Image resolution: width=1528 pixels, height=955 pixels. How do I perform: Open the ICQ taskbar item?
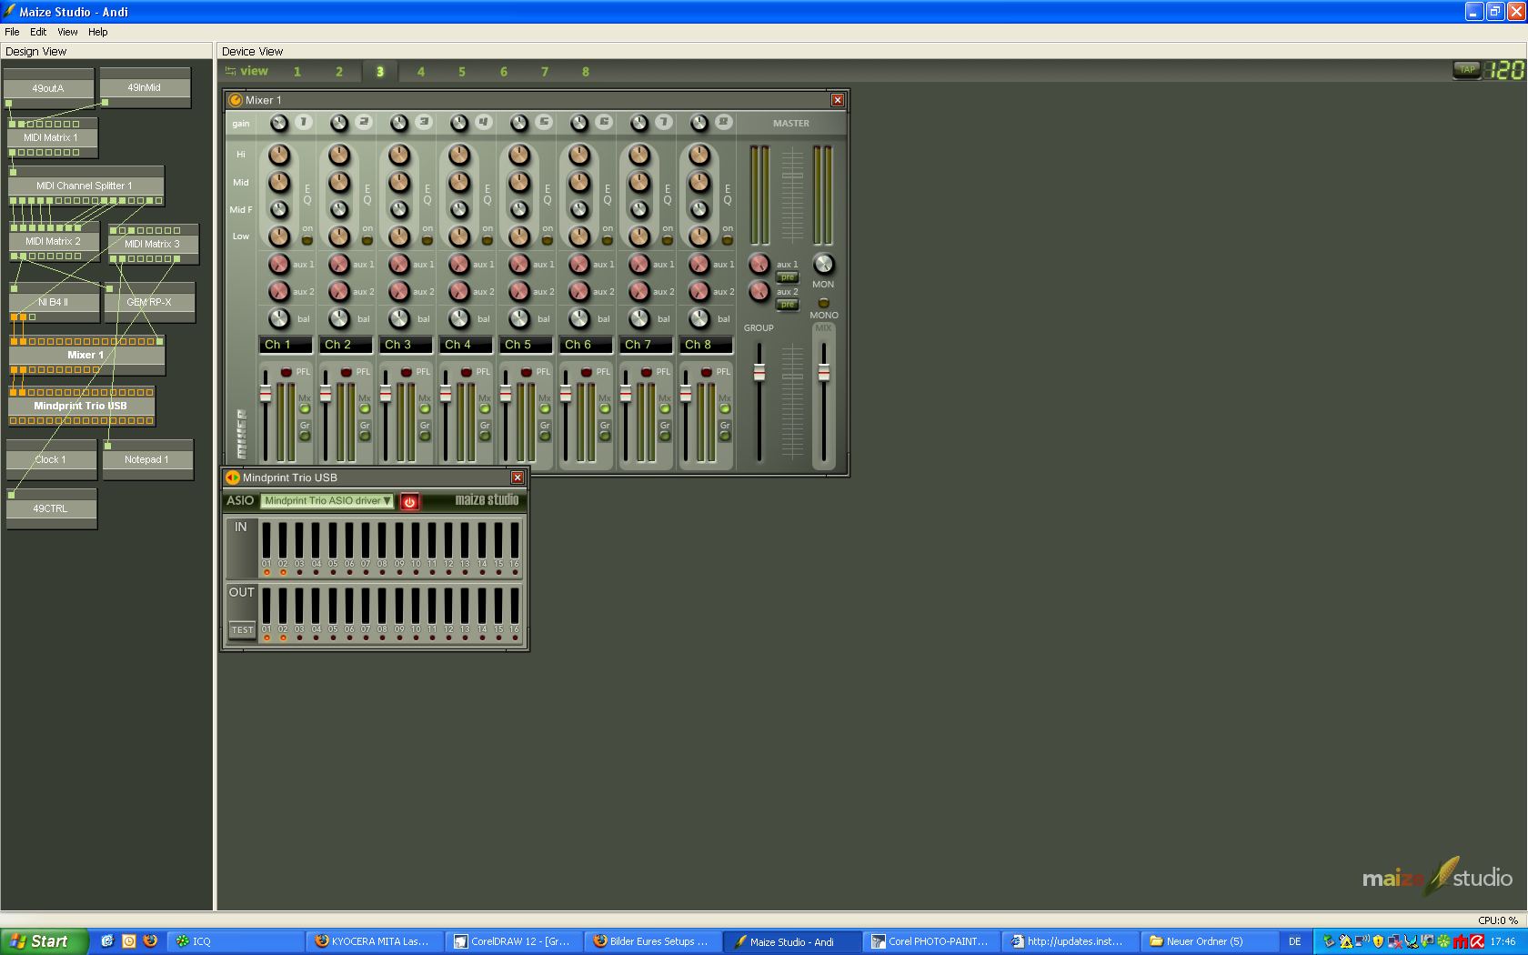click(235, 941)
